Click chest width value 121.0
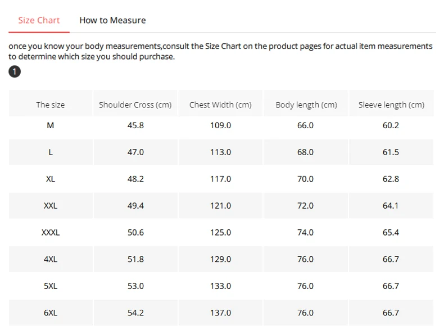The image size is (444, 330). pyautogui.click(x=220, y=206)
